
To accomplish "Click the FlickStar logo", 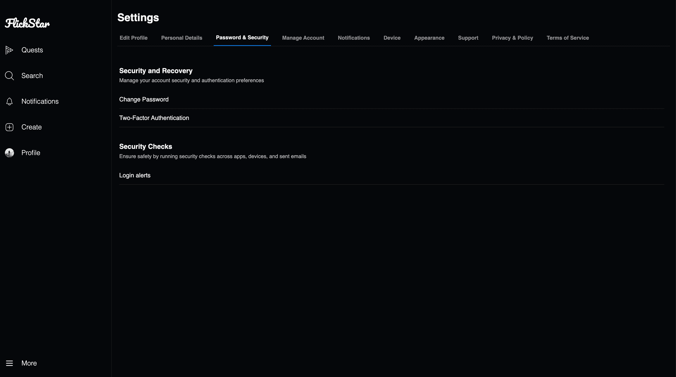I will [27, 23].
